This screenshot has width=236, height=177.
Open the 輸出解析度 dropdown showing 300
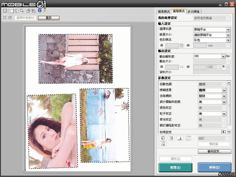click(x=209, y=56)
